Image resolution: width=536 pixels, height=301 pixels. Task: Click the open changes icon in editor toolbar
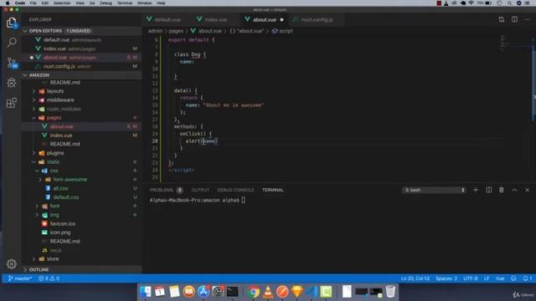[502, 19]
